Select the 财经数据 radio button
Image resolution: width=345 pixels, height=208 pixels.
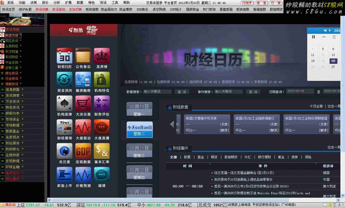(x=170, y=108)
